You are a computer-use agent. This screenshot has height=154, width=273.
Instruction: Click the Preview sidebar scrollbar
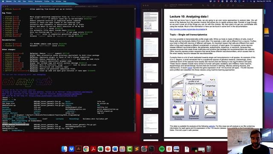pos(162,47)
